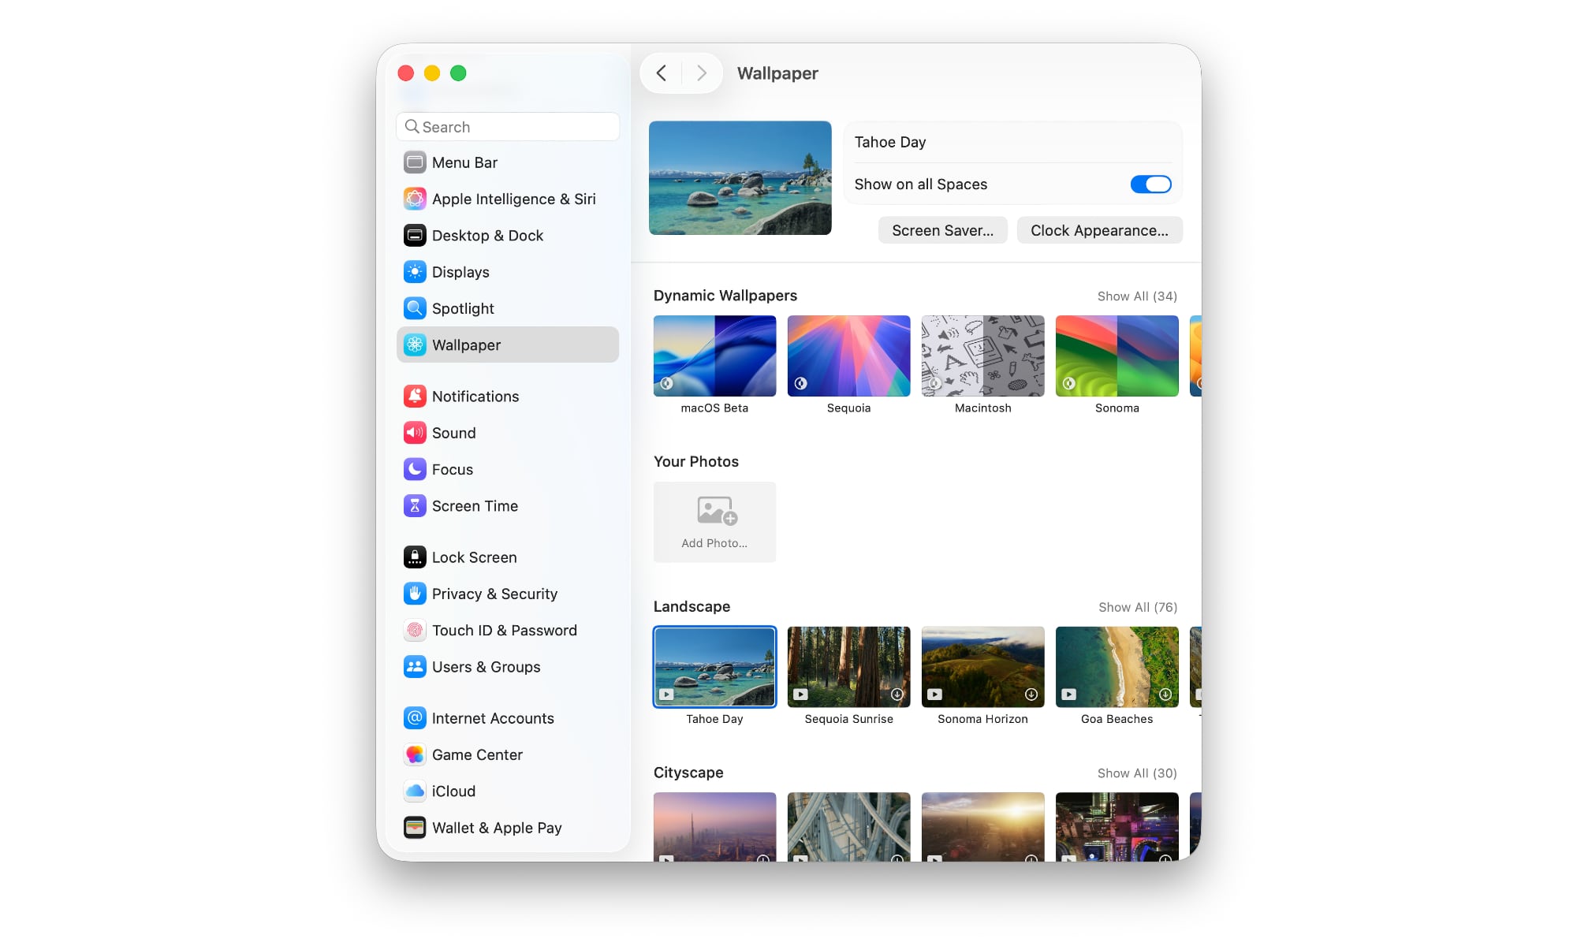
Task: Open the Notifications bell icon
Action: 415,396
